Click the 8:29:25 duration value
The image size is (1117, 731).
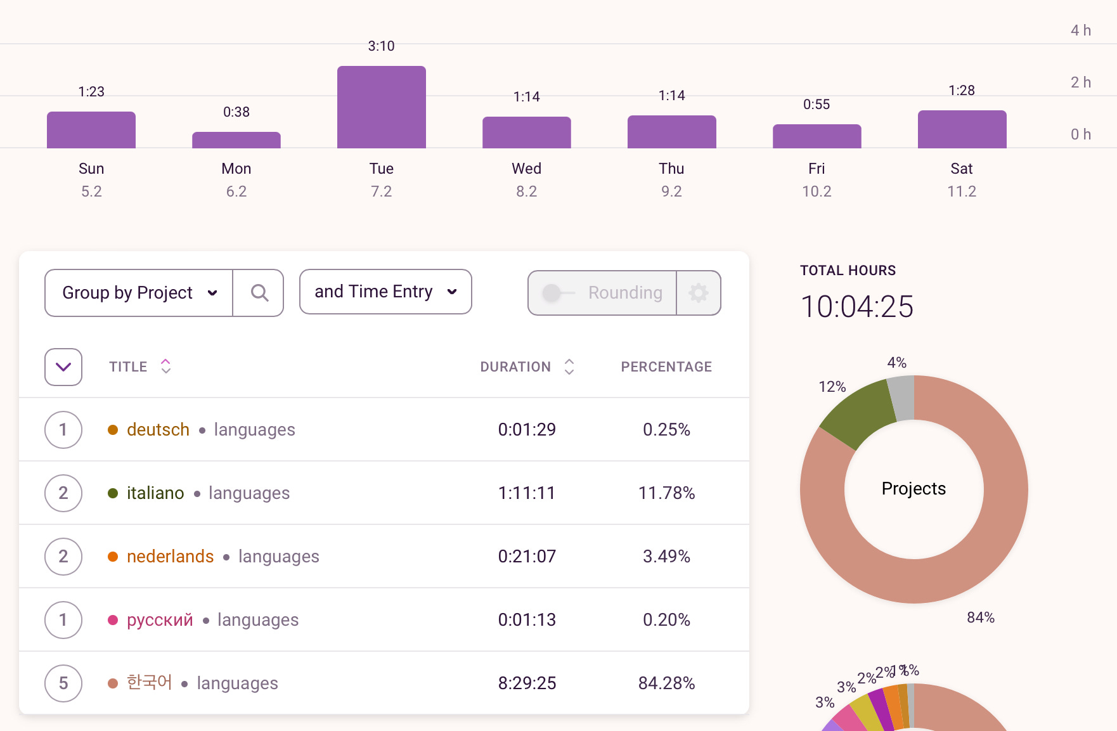click(x=527, y=683)
